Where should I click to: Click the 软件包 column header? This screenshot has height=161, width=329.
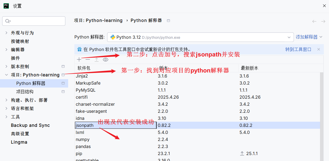pyautogui.click(x=116, y=68)
